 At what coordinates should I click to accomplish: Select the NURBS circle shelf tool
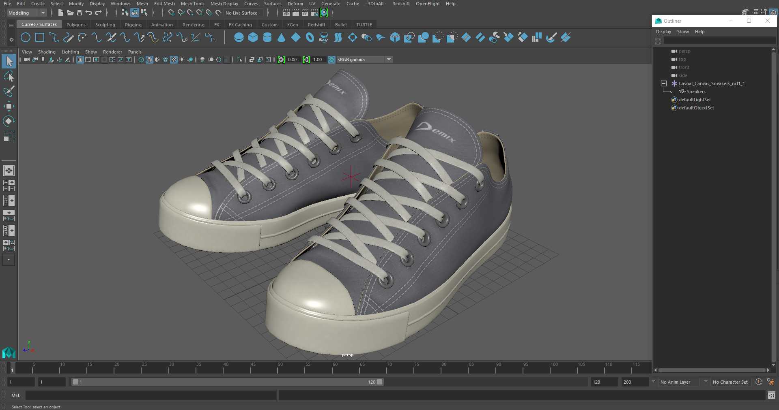26,38
